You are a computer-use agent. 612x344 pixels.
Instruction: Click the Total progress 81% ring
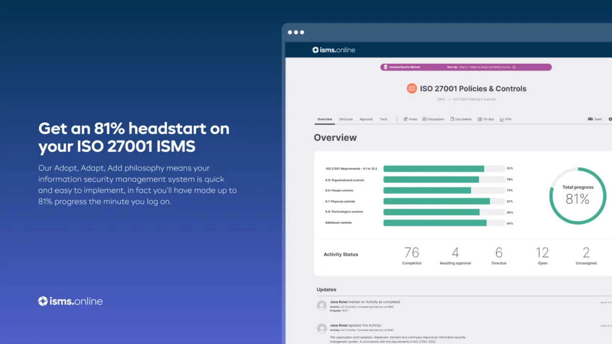[578, 196]
